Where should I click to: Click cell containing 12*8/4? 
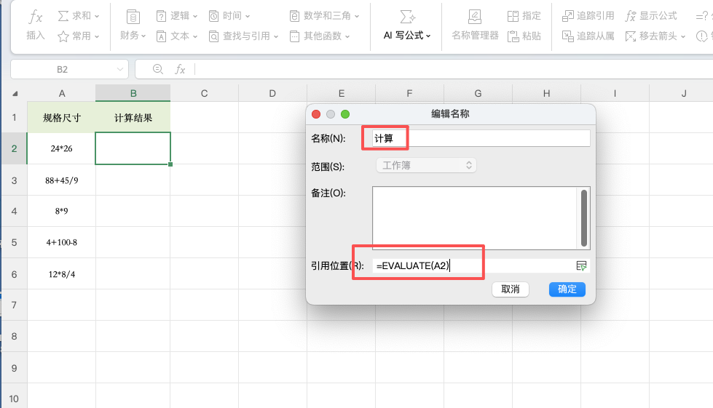click(x=61, y=274)
